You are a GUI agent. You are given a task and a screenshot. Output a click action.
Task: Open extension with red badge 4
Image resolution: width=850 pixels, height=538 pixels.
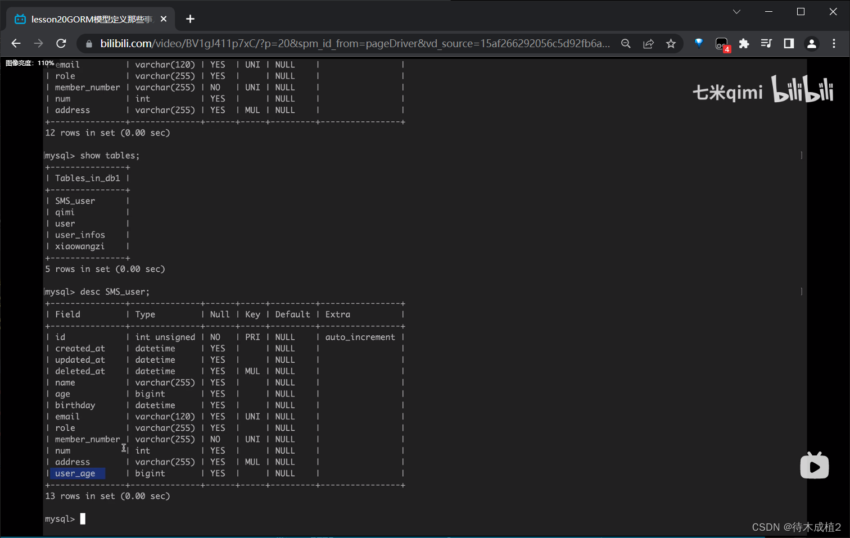pyautogui.click(x=722, y=44)
